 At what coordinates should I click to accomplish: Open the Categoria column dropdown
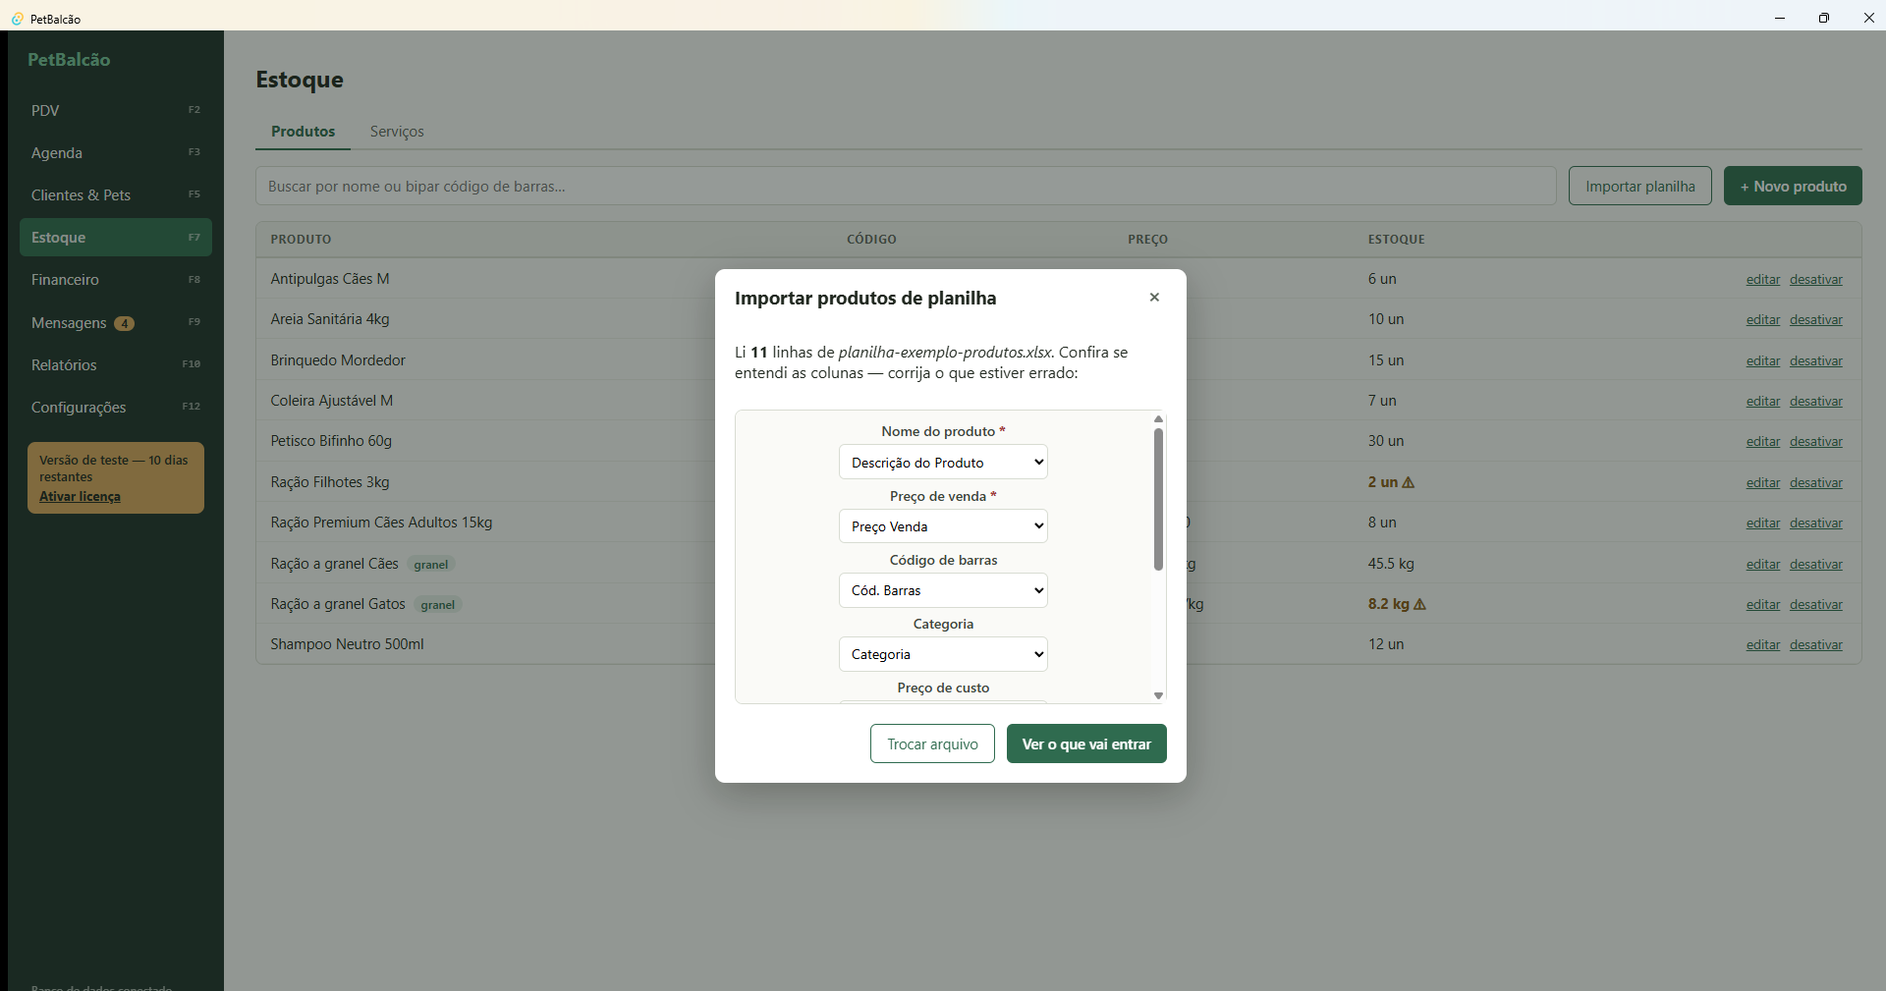click(x=943, y=654)
